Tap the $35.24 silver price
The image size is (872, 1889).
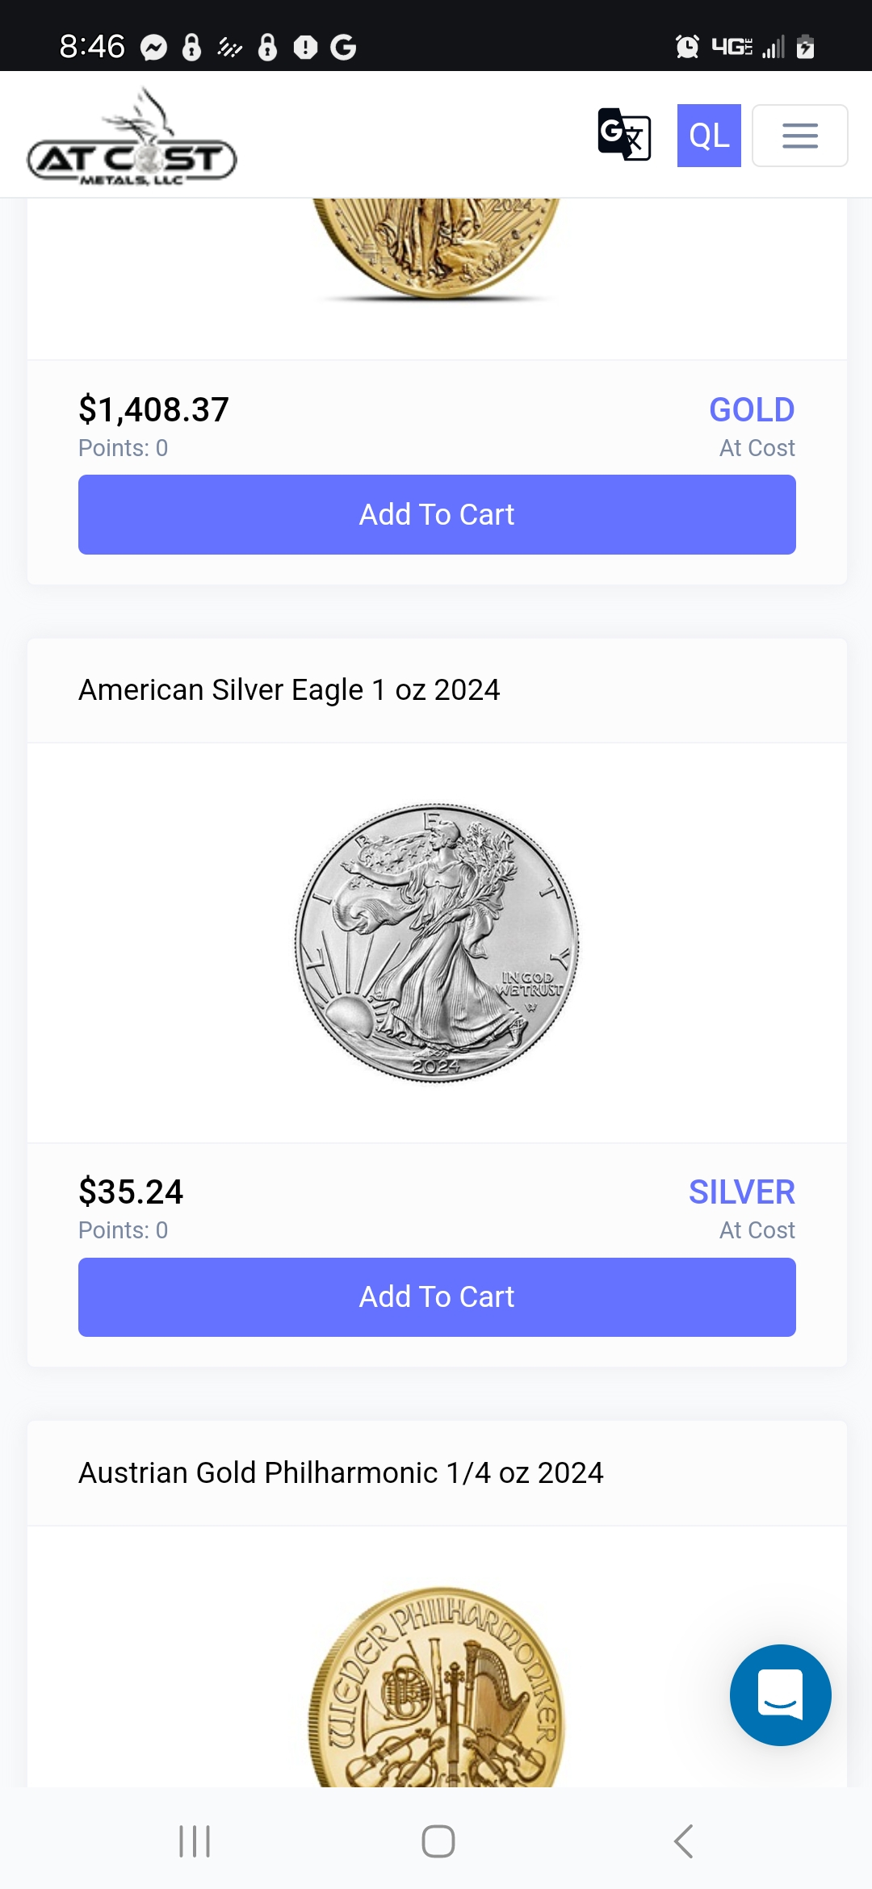tap(131, 1192)
